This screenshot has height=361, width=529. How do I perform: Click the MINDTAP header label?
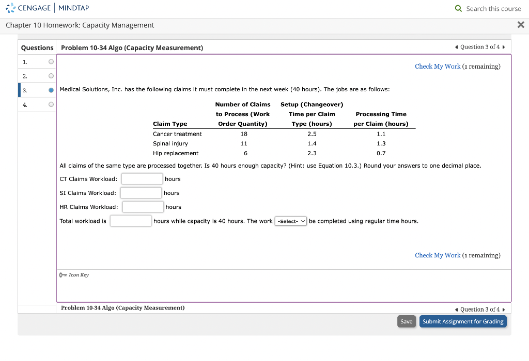[x=73, y=8]
